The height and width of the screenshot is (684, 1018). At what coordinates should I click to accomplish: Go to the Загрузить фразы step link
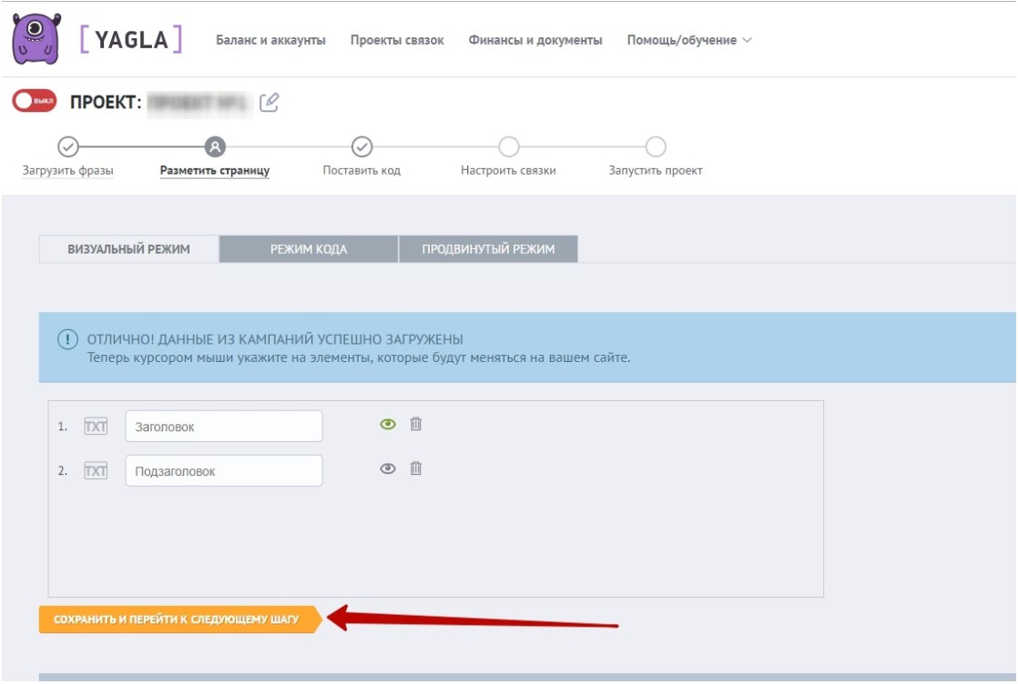click(x=67, y=170)
